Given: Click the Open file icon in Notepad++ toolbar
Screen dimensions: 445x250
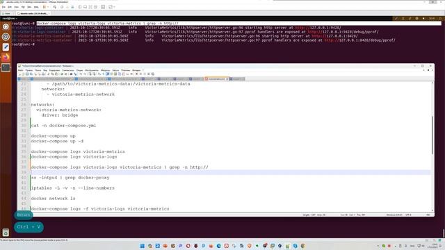Looking at the screenshot, I should 23,74.
